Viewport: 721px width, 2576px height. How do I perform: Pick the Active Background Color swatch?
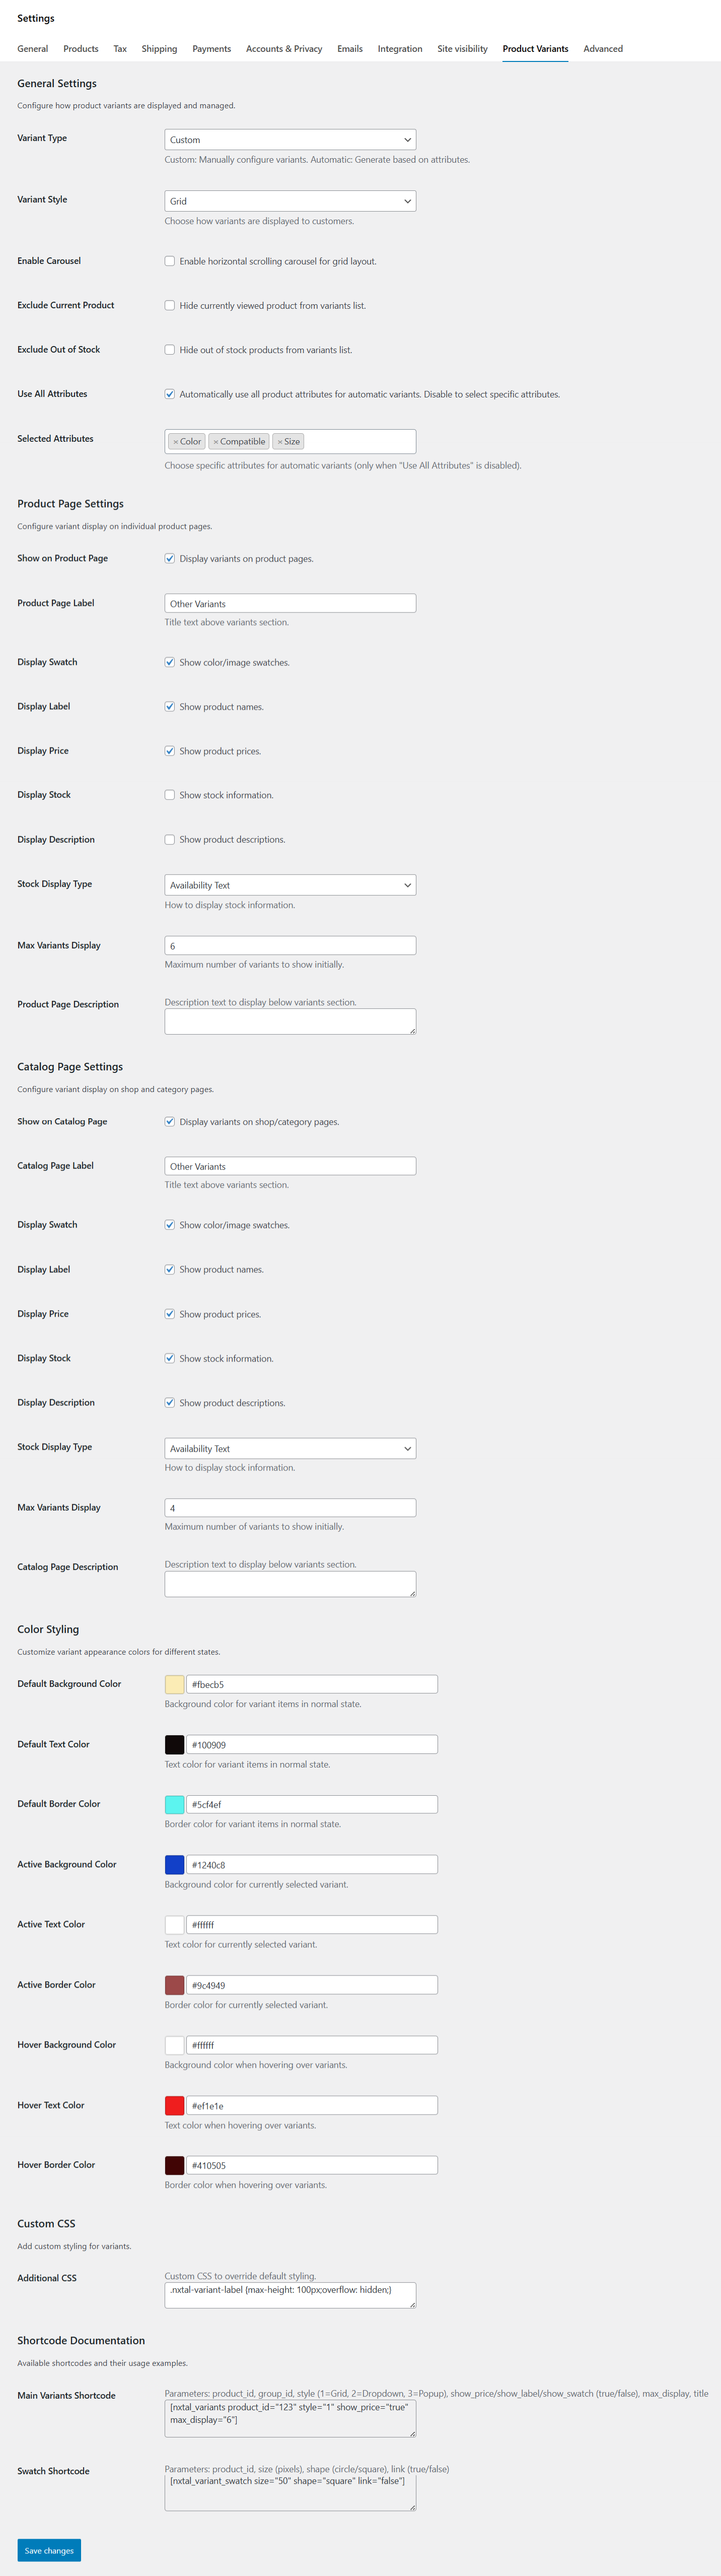(x=175, y=1865)
